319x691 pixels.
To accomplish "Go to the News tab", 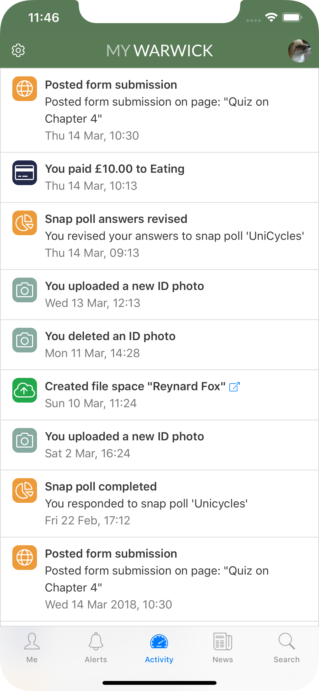I will 223,648.
